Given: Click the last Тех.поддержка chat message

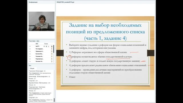Looking at the screenshot, I should click(x=41, y=100).
